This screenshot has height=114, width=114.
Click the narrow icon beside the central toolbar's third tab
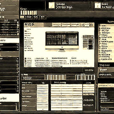click(82, 25)
